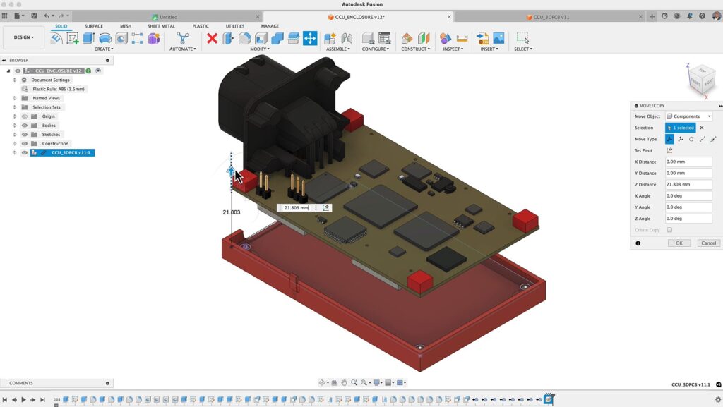Open the Automate tool icon
The image size is (723, 407).
pos(182,37)
